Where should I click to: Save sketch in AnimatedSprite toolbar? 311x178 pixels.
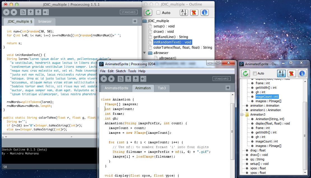click(x=136, y=79)
